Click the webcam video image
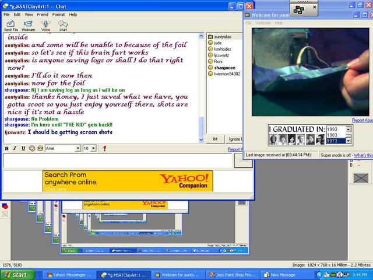373x280 pixels. [311, 72]
